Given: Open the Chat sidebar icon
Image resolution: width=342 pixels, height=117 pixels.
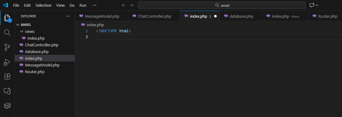Looking at the screenshot, I should (7, 91).
